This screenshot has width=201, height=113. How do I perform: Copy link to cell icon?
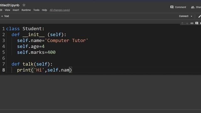tap(192, 23)
